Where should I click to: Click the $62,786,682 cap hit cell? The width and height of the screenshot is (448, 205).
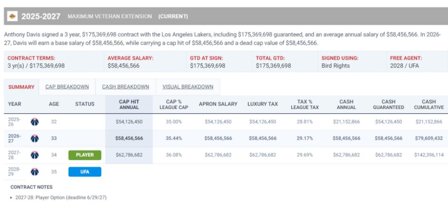click(129, 155)
